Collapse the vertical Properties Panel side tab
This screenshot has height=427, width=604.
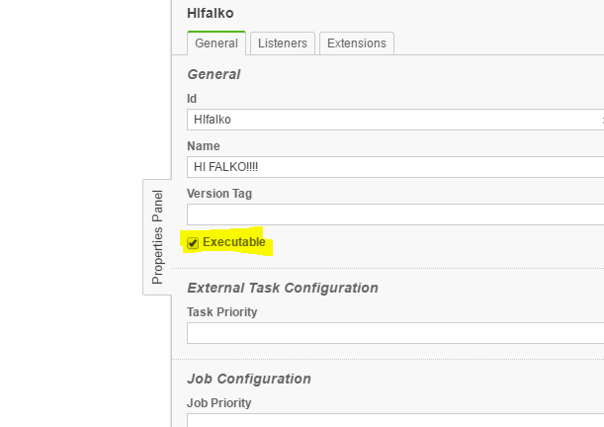tap(157, 236)
